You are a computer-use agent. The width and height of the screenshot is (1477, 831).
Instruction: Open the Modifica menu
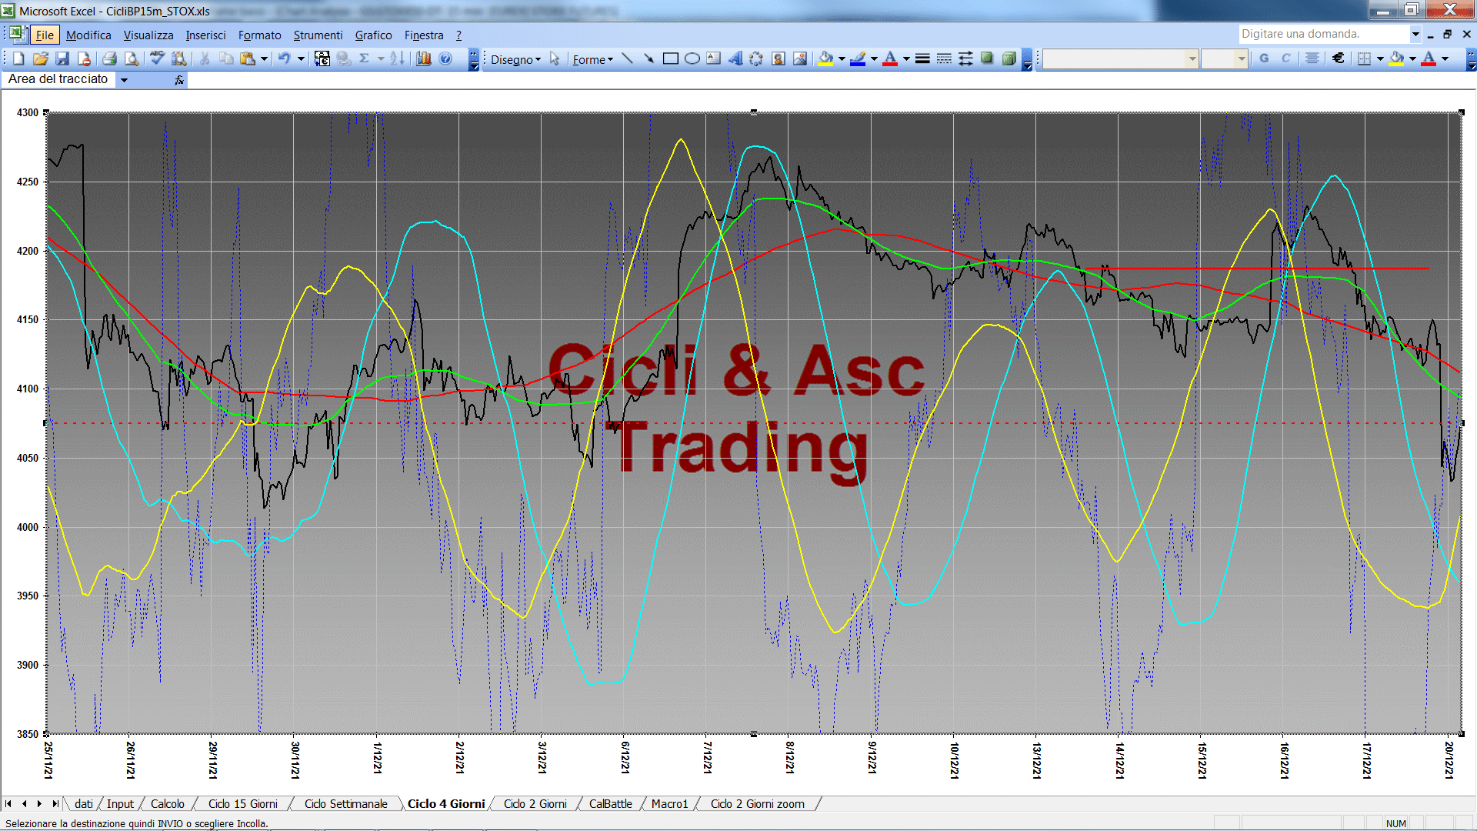pos(88,35)
